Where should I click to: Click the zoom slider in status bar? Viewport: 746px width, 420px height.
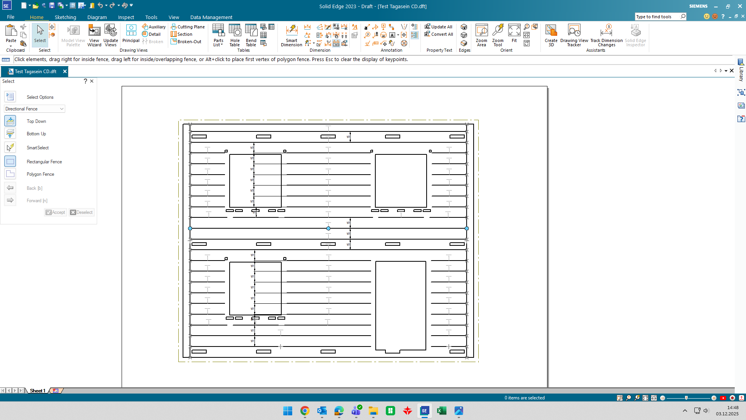[x=687, y=398]
